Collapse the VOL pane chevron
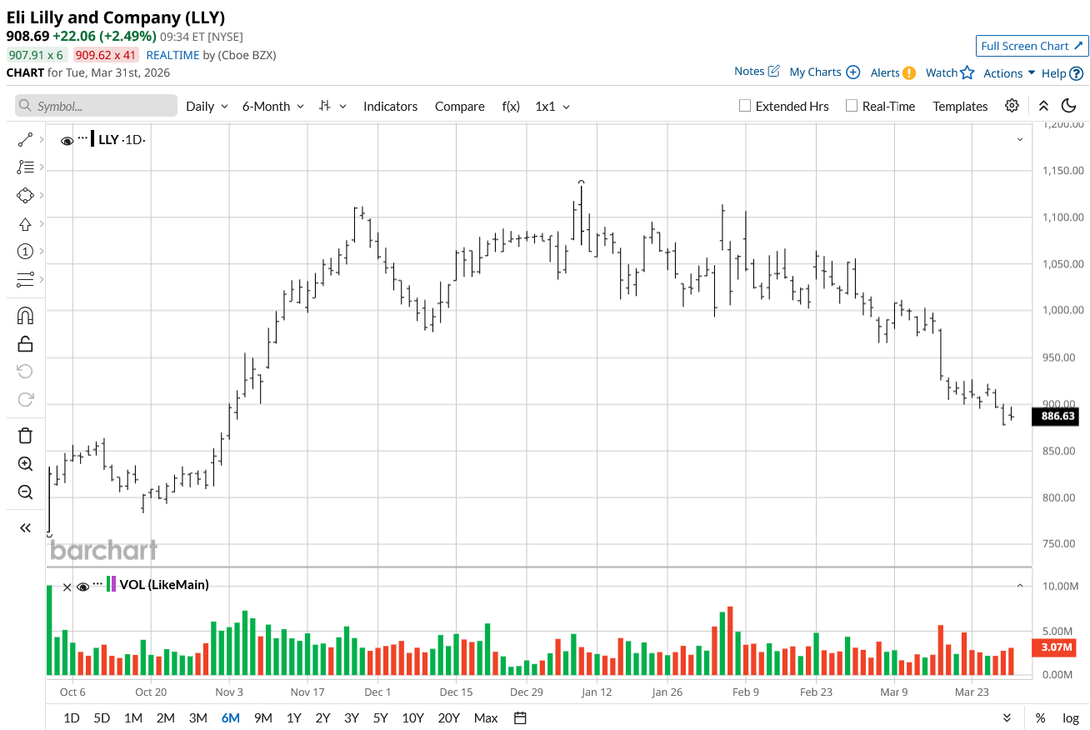Screen dimensions: 1090x730 (1020, 586)
